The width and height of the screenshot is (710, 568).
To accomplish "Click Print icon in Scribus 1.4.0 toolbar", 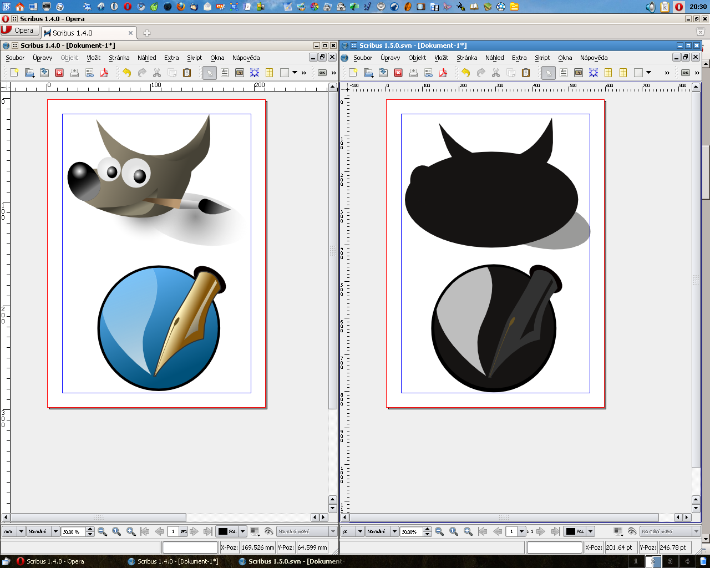I will tap(74, 73).
